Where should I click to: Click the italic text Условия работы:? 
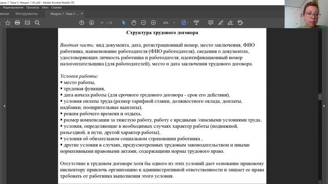coord(79,76)
